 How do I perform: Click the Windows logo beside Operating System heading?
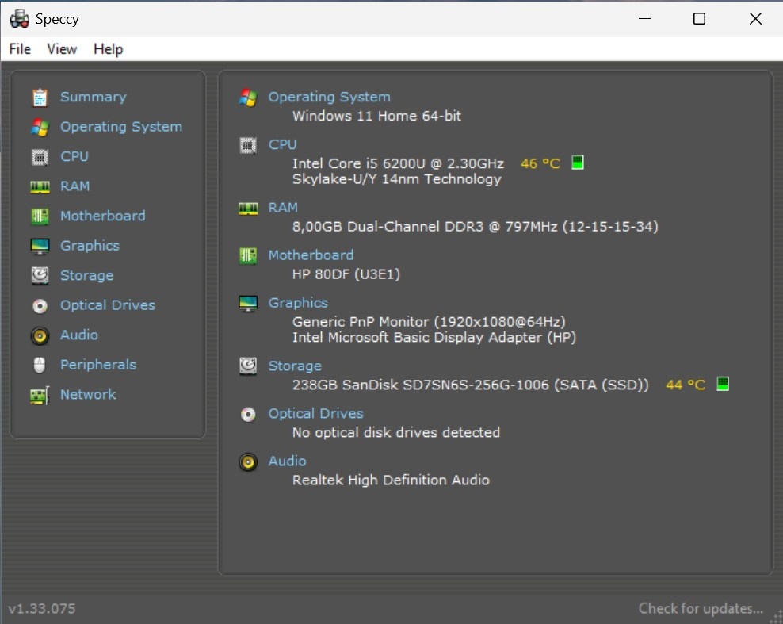tap(247, 97)
